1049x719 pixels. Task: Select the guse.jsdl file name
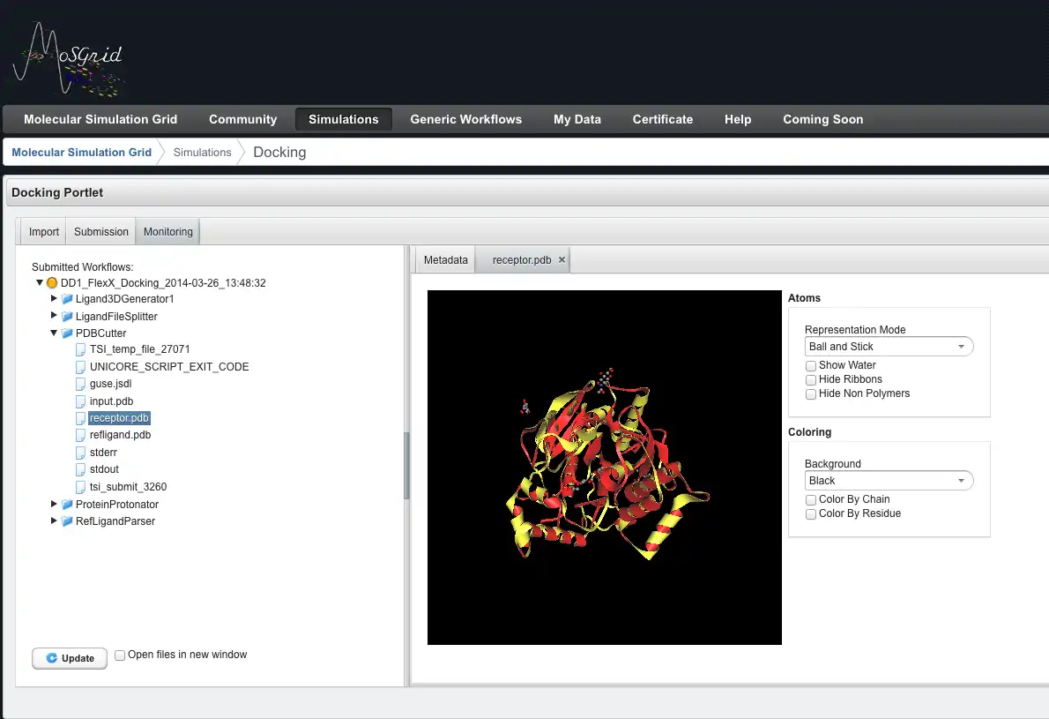[x=110, y=384]
